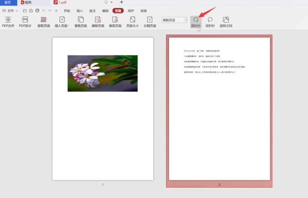This screenshot has height=198, width=308.
Task: Select the 提取页面 extract pages tool
Action: (43, 22)
